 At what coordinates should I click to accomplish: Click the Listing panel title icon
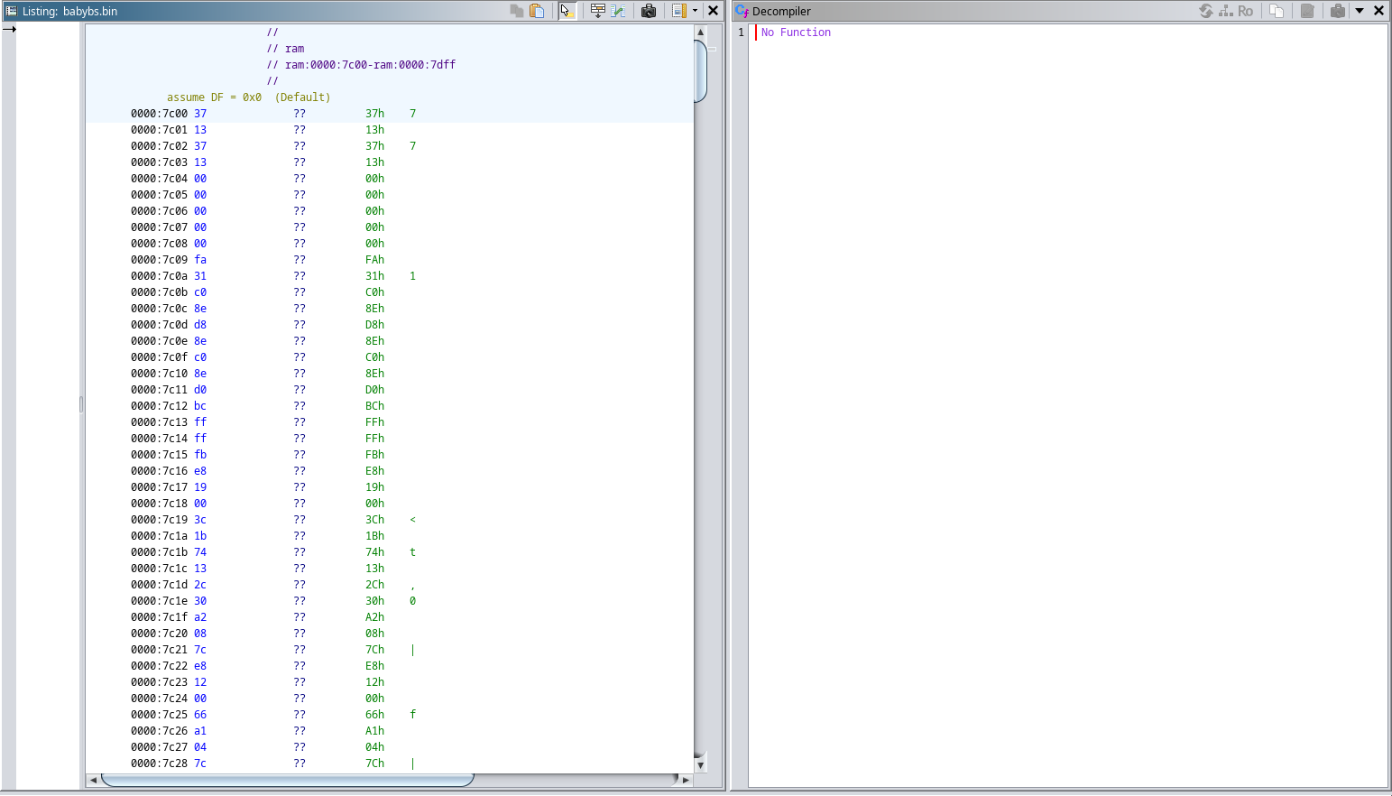pyautogui.click(x=12, y=11)
